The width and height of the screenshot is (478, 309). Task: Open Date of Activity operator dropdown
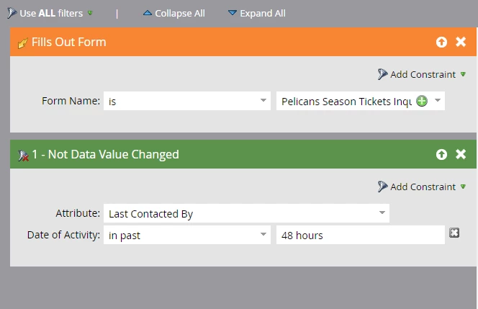coord(263,235)
